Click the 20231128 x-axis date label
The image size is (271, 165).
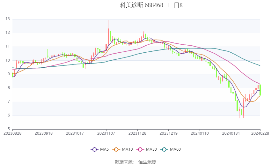tap(137, 133)
